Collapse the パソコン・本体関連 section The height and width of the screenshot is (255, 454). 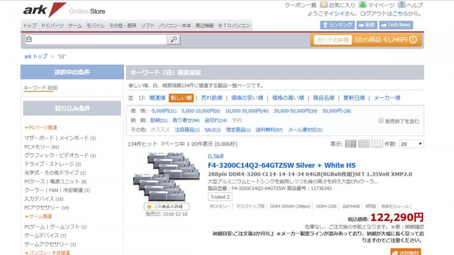(47, 252)
